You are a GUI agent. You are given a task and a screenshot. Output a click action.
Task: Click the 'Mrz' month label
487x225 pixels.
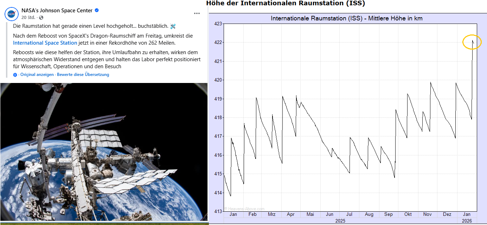coord(271,214)
